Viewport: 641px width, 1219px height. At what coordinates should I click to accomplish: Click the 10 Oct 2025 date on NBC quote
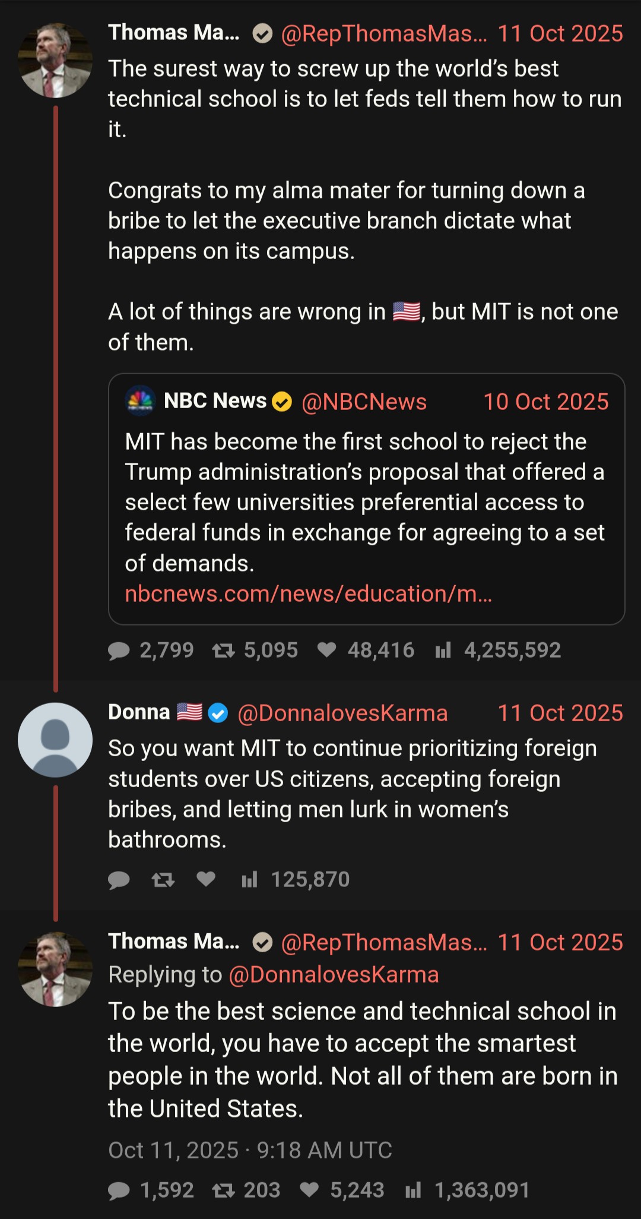coord(546,402)
